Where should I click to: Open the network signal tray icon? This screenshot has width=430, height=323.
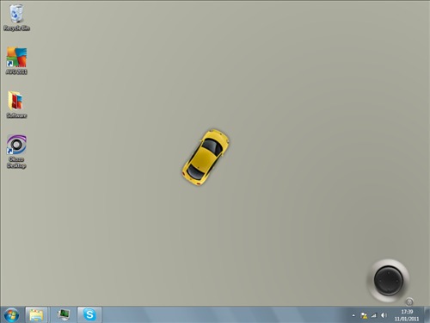(x=373, y=315)
